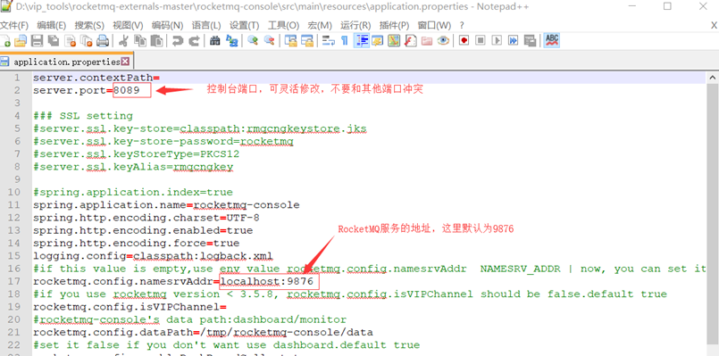Image resolution: width=719 pixels, height=356 pixels.
Task: Click the server.contextPath= line
Action: coord(96,78)
